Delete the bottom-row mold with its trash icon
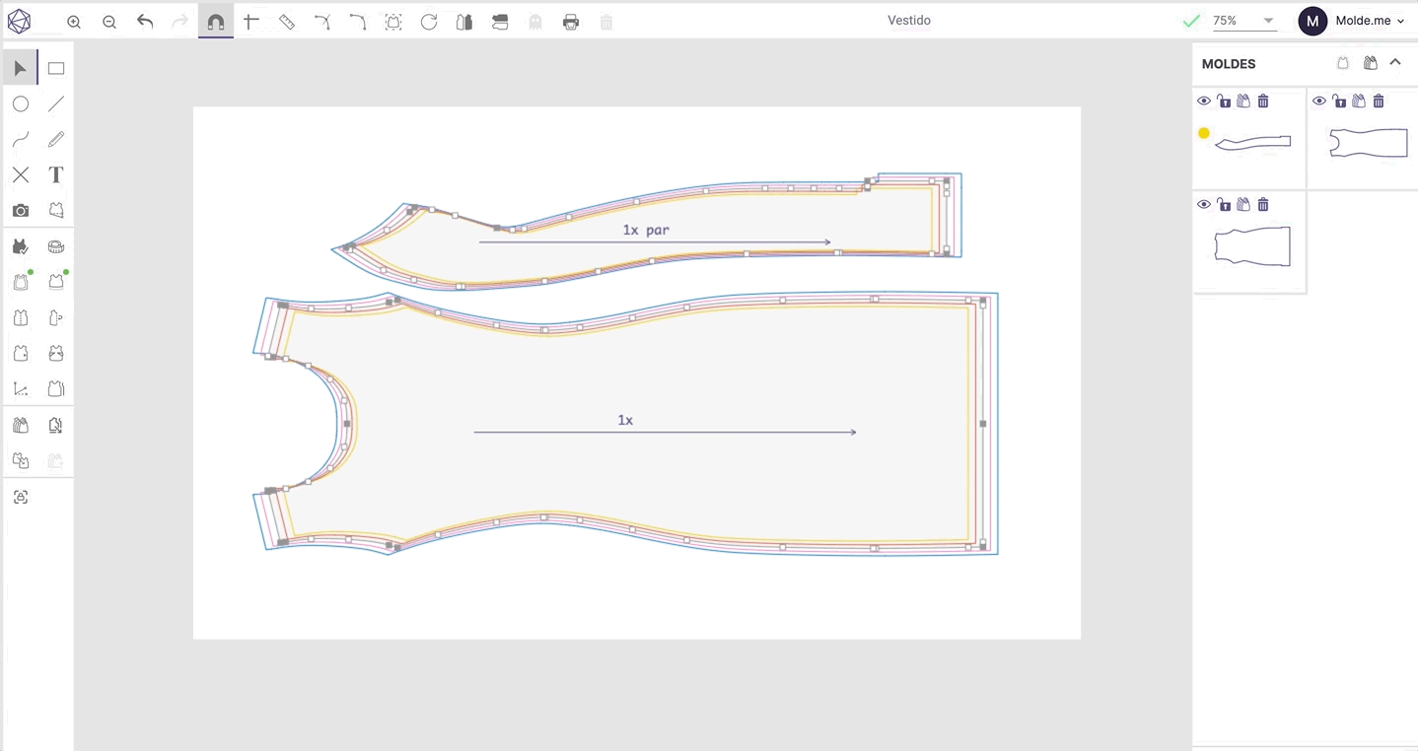1418x751 pixels. 1263,205
